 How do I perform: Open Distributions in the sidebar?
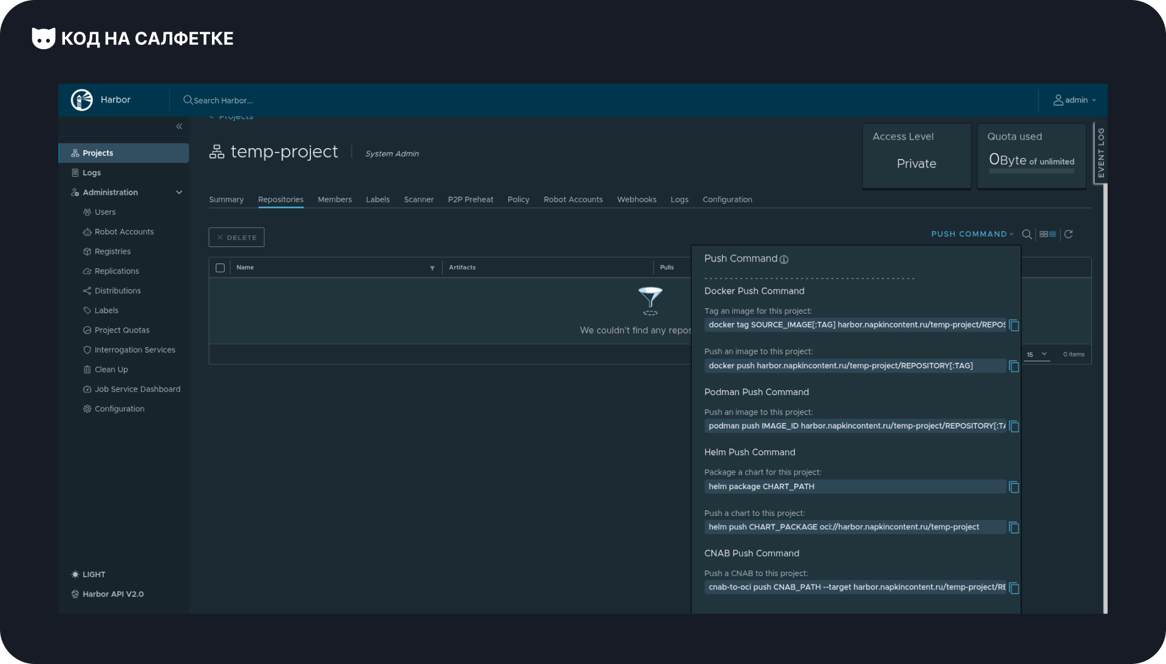tap(117, 291)
